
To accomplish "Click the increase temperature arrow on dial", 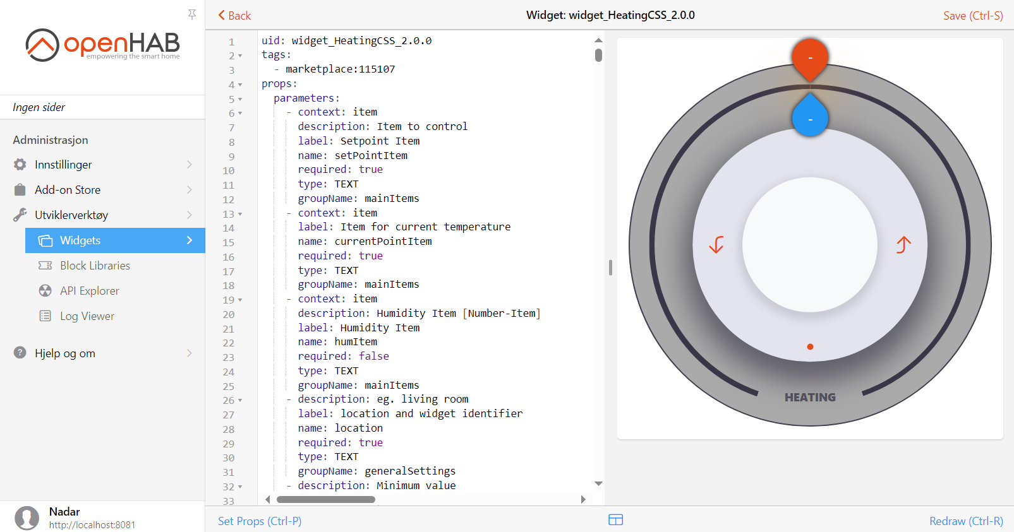I will click(x=903, y=244).
